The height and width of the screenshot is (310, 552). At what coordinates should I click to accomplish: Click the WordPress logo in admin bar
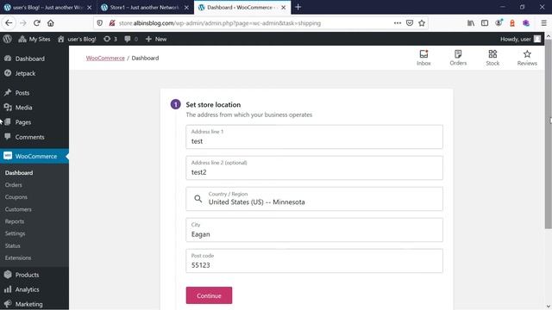pos(8,39)
